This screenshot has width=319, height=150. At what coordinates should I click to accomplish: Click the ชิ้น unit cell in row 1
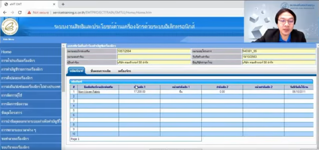(x=181, y=92)
